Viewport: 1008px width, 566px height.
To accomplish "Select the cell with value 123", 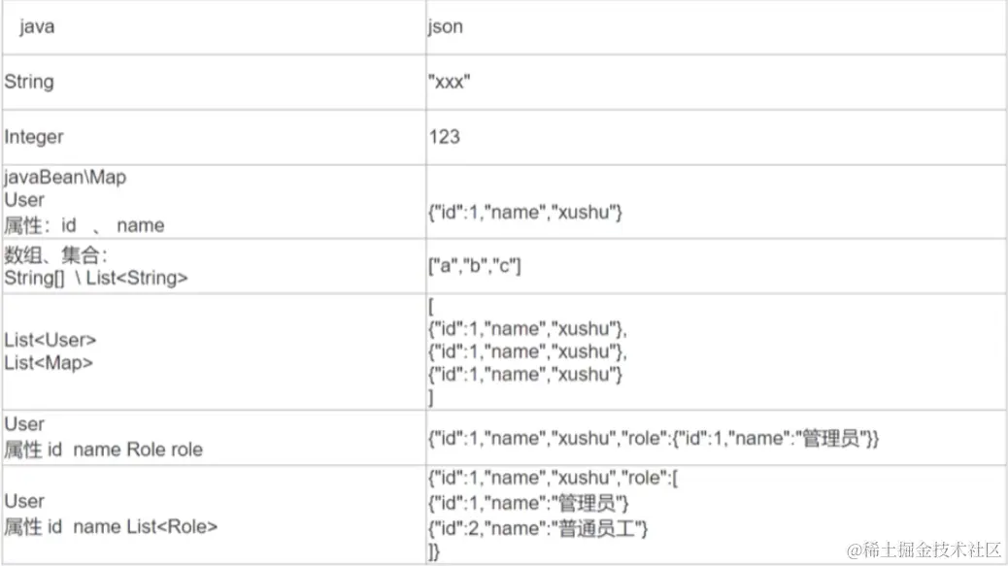I will coord(444,137).
